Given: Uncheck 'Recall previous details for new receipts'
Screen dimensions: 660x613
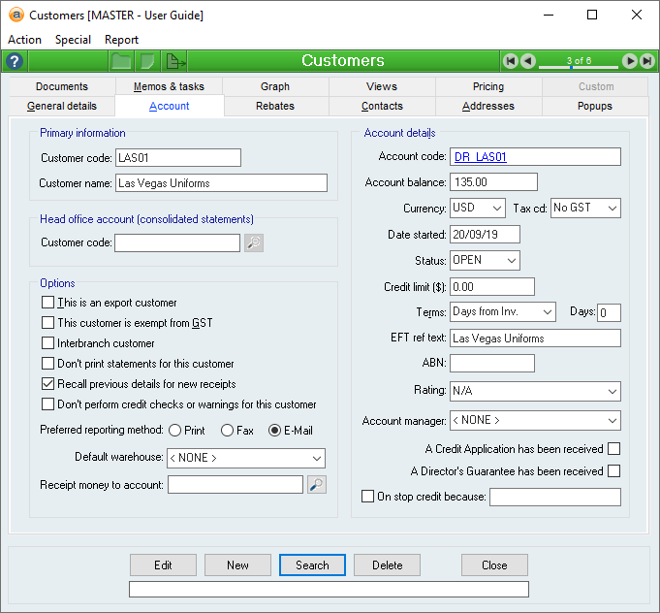Looking at the screenshot, I should (x=48, y=384).
